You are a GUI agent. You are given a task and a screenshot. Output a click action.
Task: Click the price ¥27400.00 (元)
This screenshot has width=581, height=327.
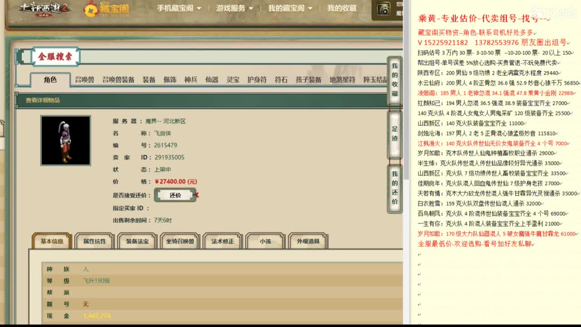tap(176, 181)
